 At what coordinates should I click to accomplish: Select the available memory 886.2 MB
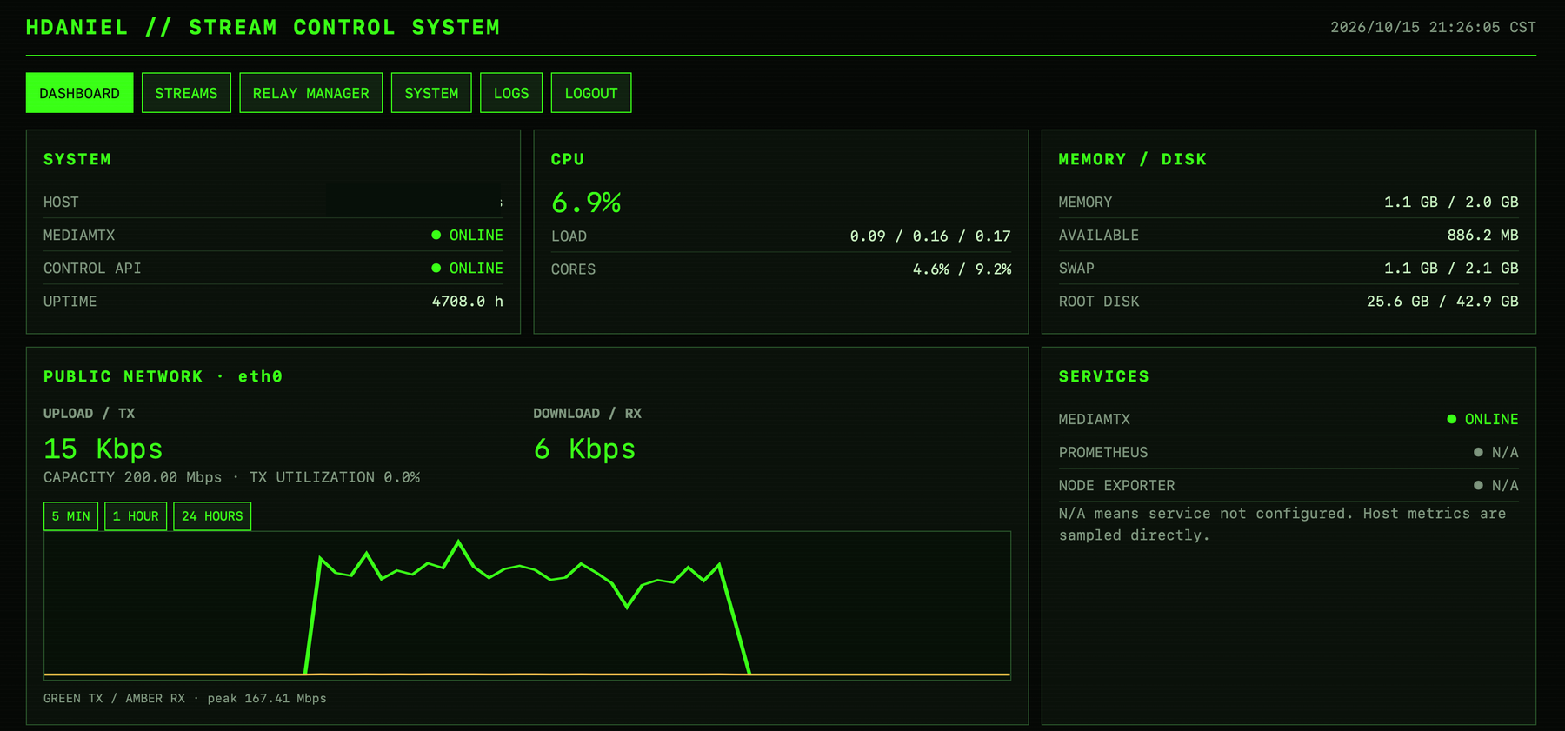click(x=1482, y=236)
